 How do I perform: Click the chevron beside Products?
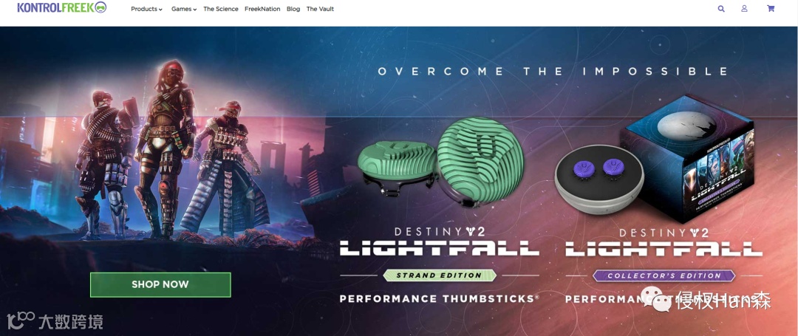pos(160,9)
